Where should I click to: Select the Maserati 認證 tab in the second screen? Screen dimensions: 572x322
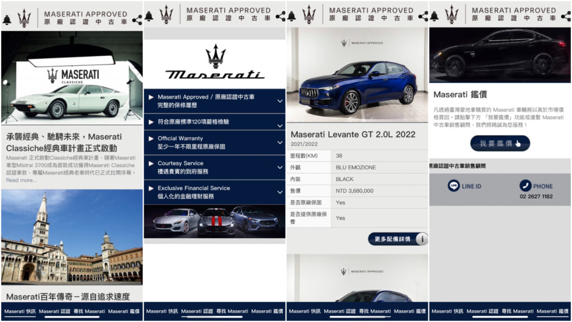click(197, 311)
